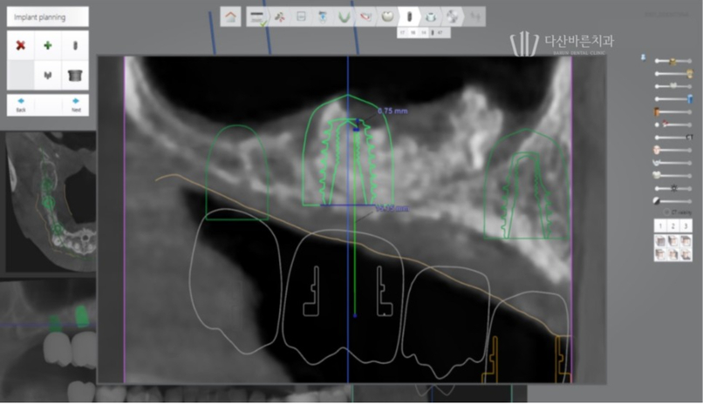Click the 3D jaw thumbnail view
Image resolution: width=703 pixels, height=404 pixels.
pos(50,202)
